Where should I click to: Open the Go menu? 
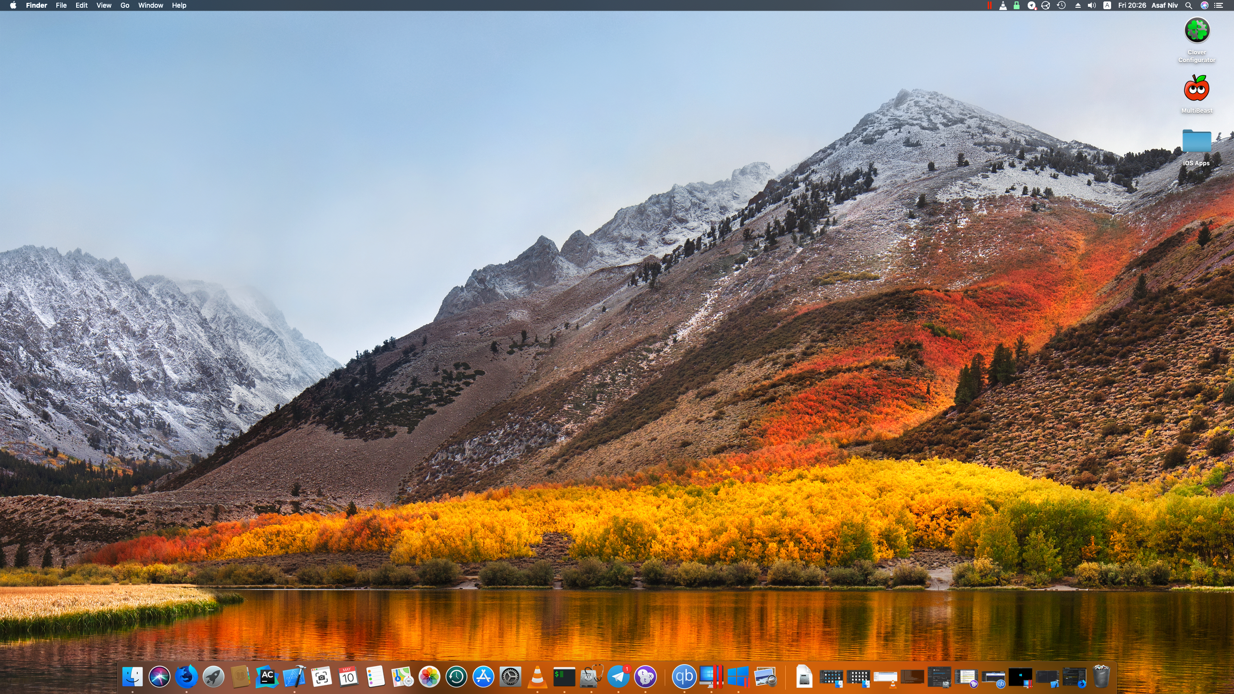[125, 5]
